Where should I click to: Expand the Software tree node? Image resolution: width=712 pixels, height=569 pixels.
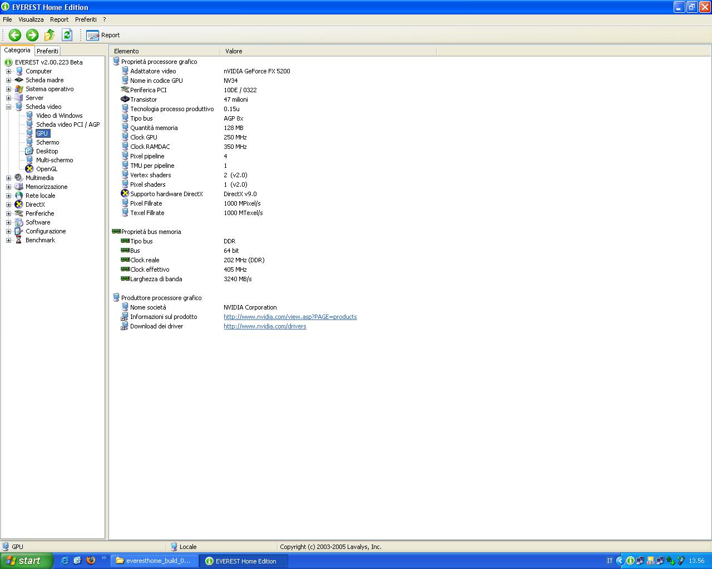coord(8,222)
